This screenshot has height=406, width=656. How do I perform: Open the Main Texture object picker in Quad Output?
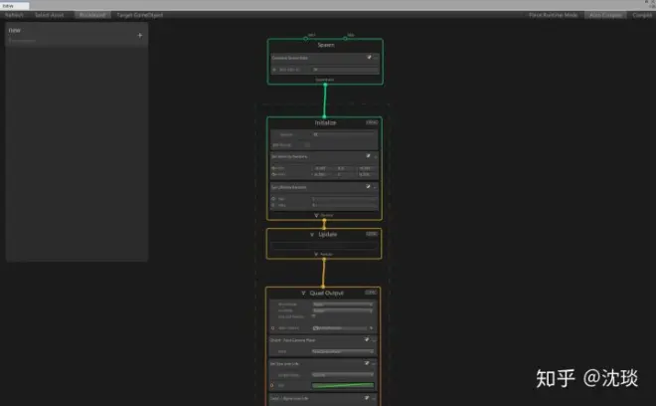371,328
